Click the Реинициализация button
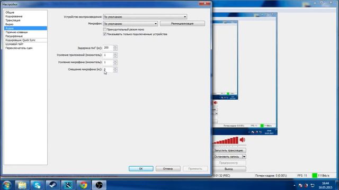Viewport: 339px width, 190px height. click(182, 23)
